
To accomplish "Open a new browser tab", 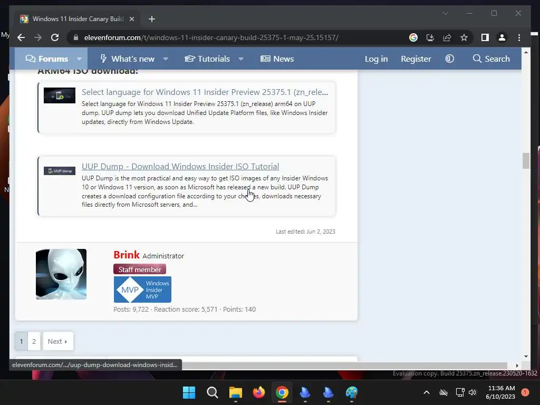I will click(152, 19).
